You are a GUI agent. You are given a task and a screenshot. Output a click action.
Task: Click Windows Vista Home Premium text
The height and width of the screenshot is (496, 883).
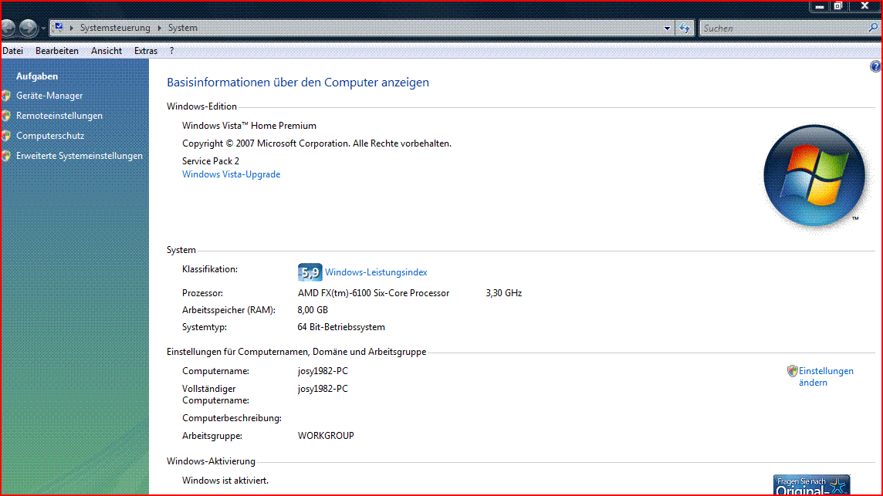point(249,126)
